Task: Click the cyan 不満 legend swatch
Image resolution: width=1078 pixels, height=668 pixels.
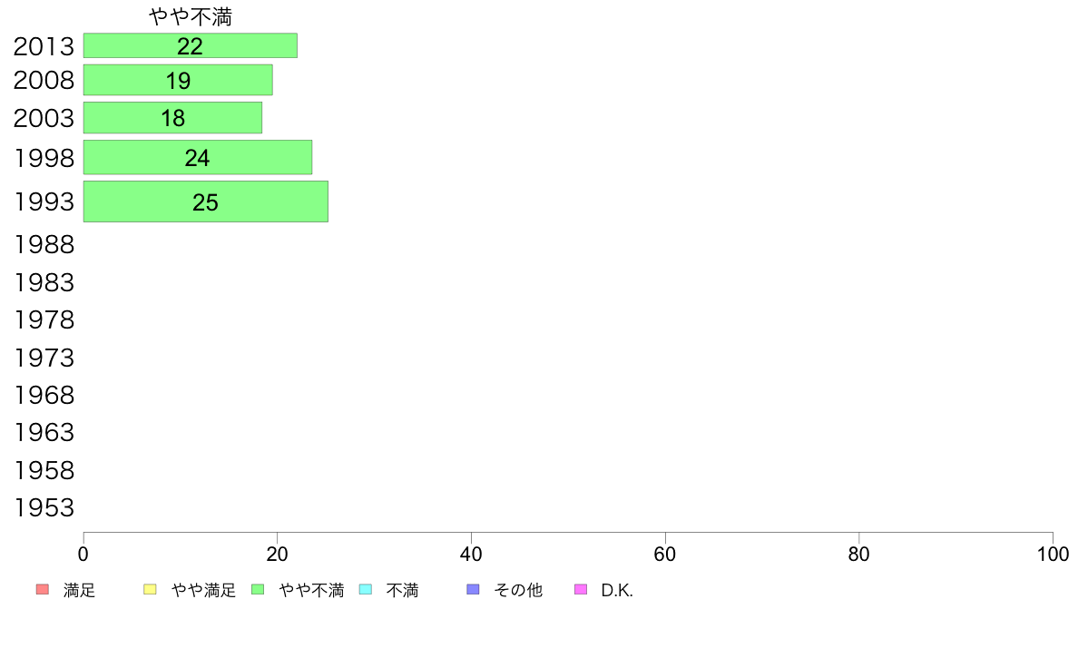Action: (366, 590)
